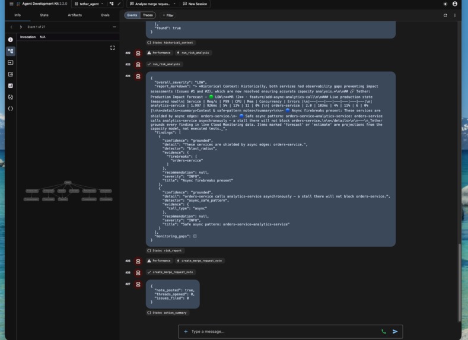Send the message with the arrow icon
Screen dimensions: 468x340
coord(395,332)
